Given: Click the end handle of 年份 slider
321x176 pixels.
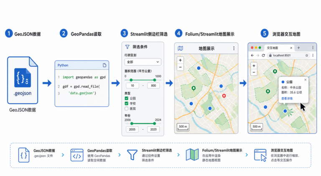Looking at the screenshot, I should [154, 124].
